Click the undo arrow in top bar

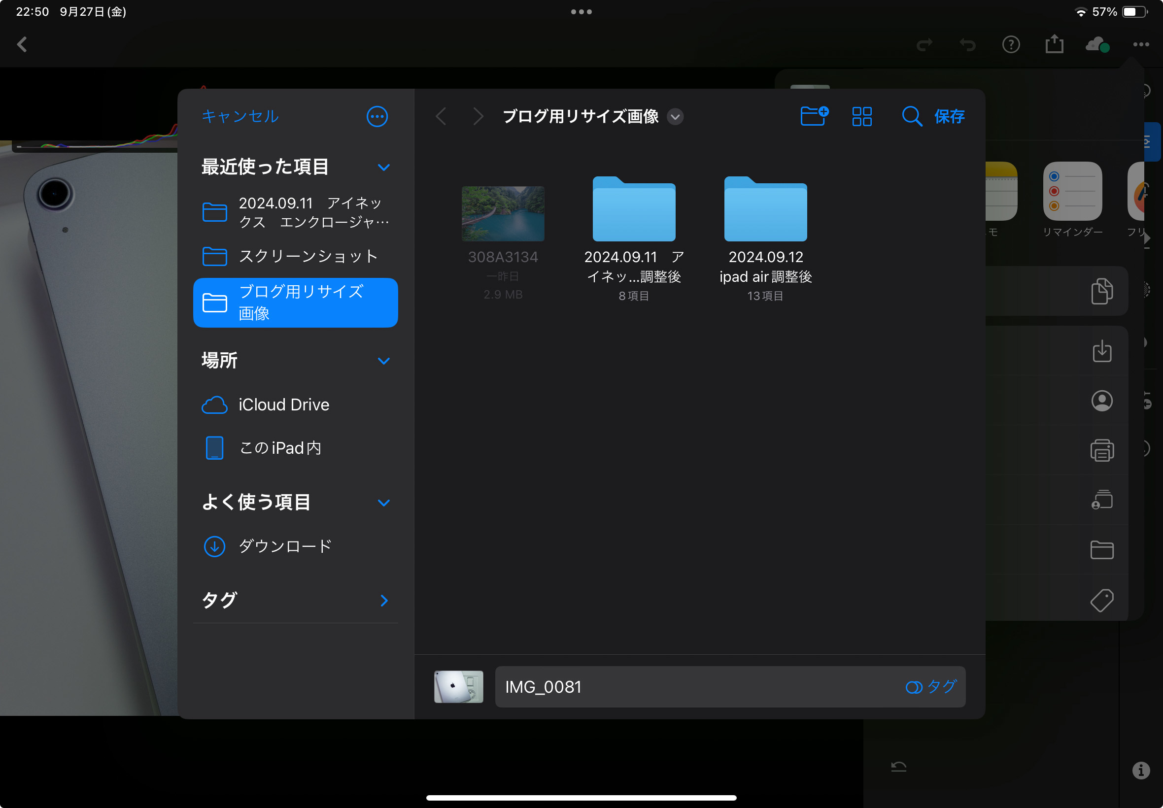pos(967,44)
